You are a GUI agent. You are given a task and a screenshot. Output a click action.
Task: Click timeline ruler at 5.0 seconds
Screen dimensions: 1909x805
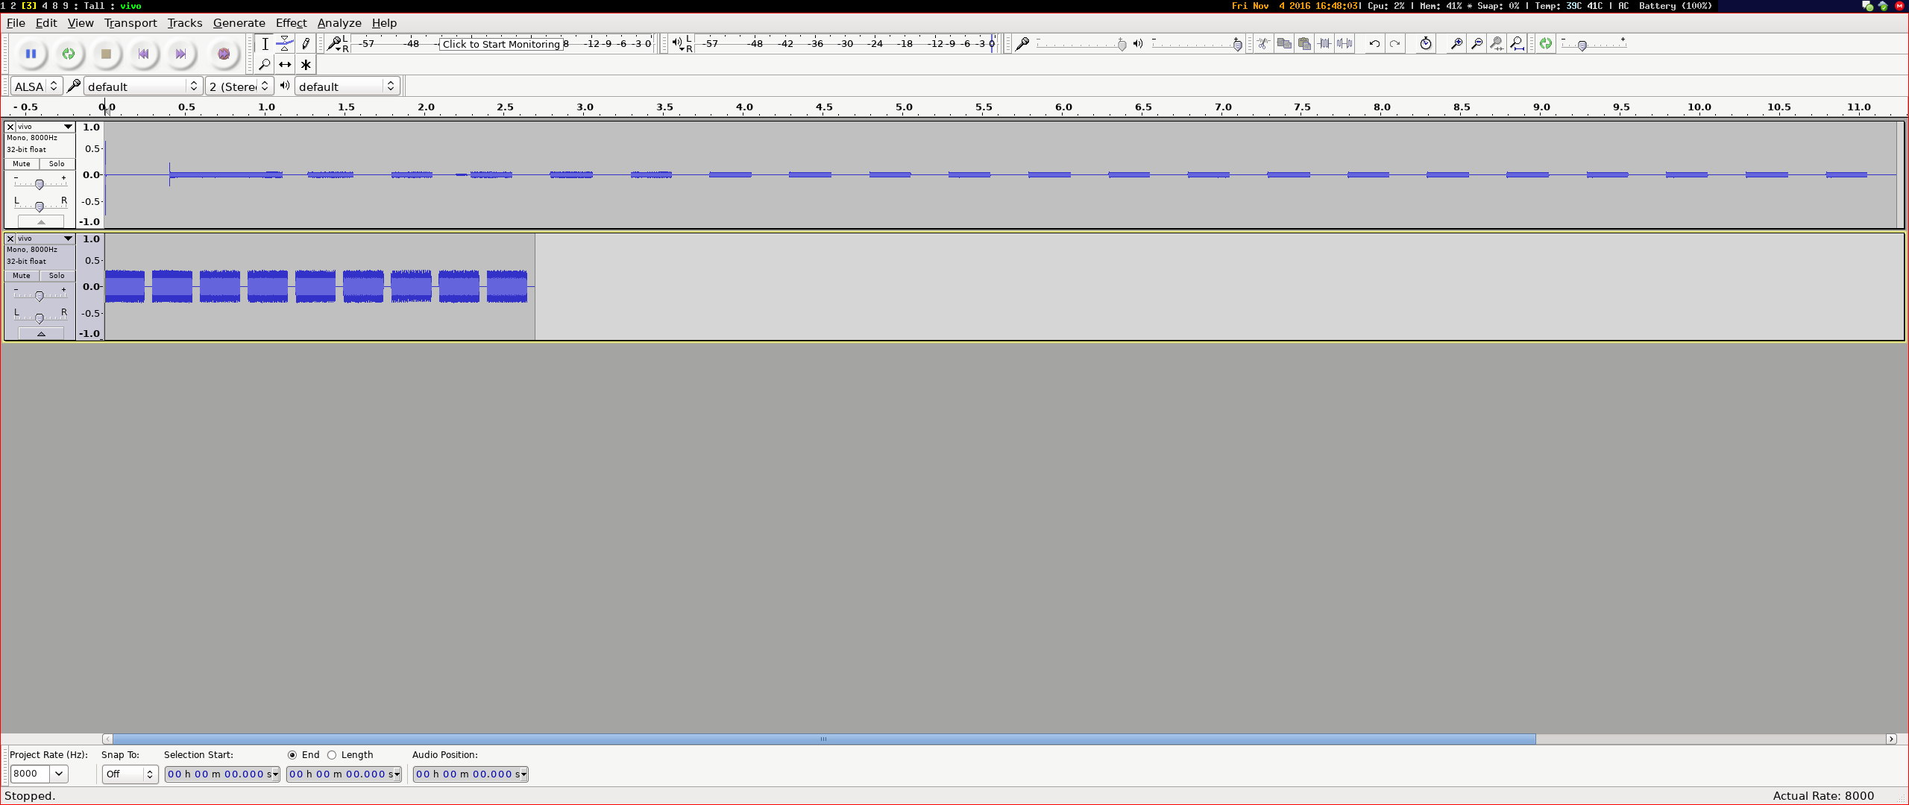coord(904,108)
